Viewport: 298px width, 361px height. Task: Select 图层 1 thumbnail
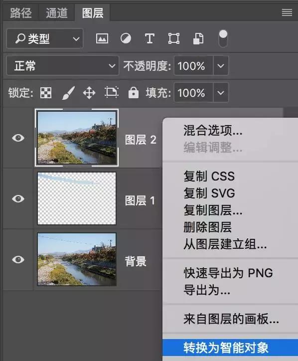click(x=77, y=198)
